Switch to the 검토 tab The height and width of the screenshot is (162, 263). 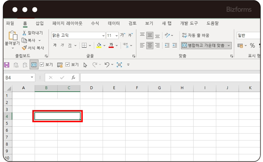[132, 23]
